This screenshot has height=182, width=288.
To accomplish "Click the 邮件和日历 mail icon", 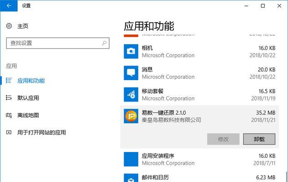I will (131, 178).
